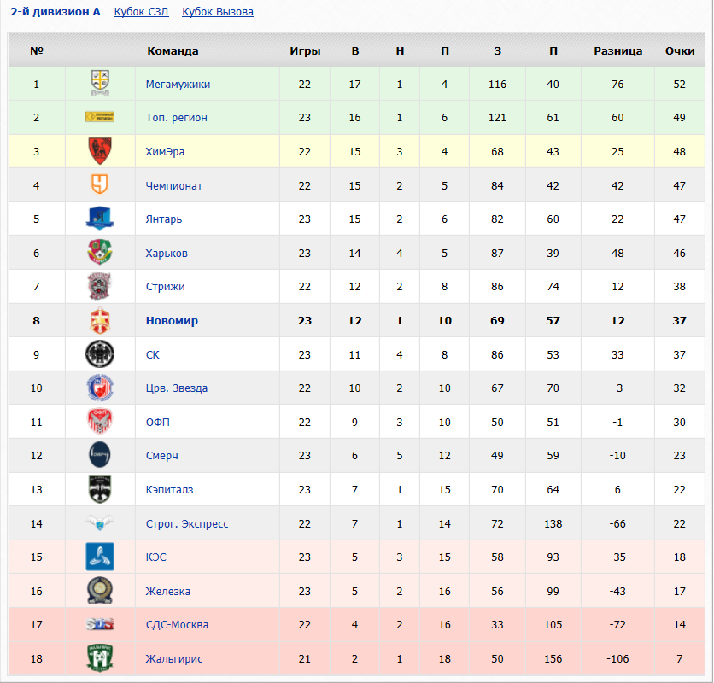
Task: Click the yellow Топ. регион logo
Action: coord(100,117)
